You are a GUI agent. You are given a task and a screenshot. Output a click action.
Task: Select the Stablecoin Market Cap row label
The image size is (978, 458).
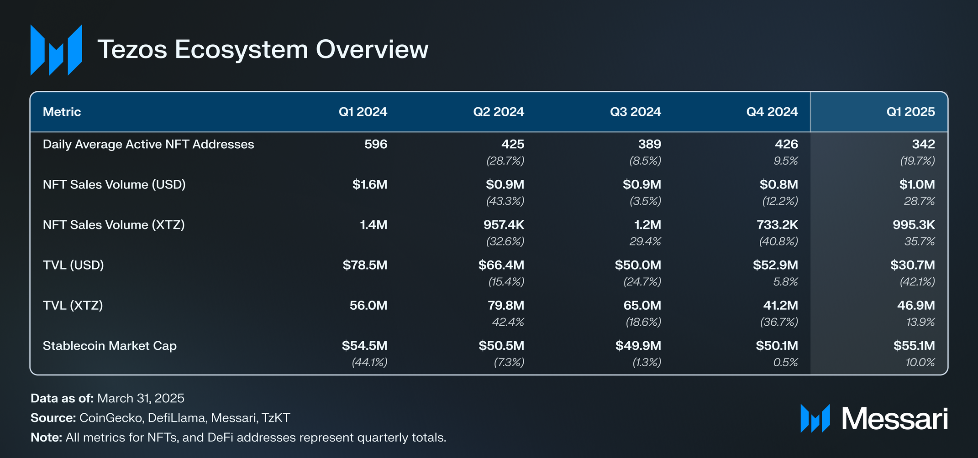tap(110, 346)
